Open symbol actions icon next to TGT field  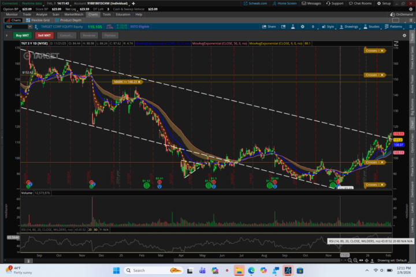pyautogui.click(x=36, y=27)
